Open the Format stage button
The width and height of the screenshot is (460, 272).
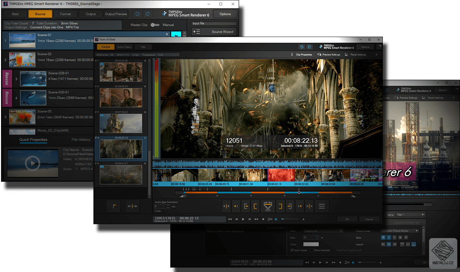coord(66,14)
